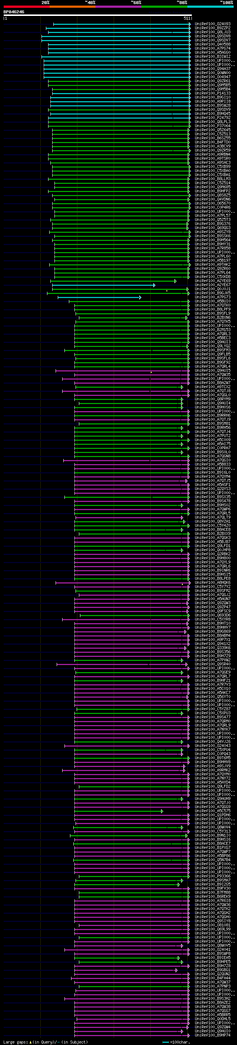The width and height of the screenshot is (237, 1045).
Task: Open hit UniRef100_B9GI10
Action: (213, 97)
